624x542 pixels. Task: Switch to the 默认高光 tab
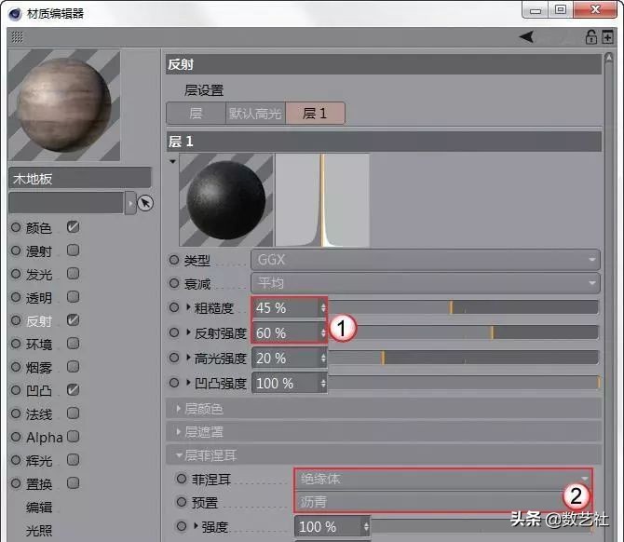(255, 114)
